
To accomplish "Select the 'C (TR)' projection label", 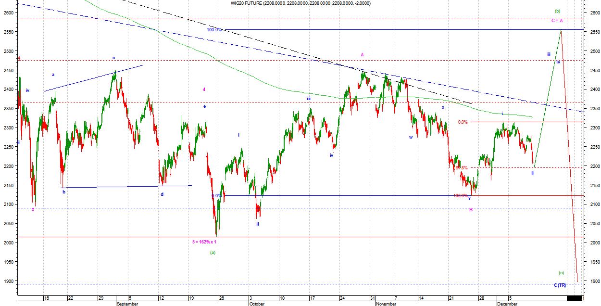I will [560, 285].
